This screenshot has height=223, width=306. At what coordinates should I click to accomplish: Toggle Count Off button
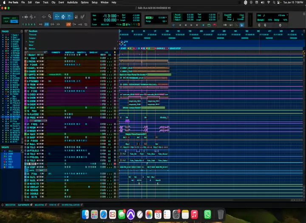click(x=228, y=15)
